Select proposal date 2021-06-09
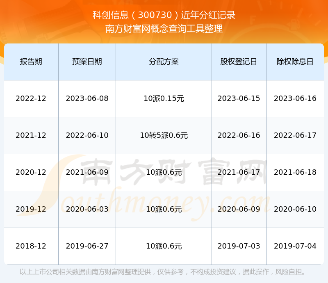 [x=87, y=172]
